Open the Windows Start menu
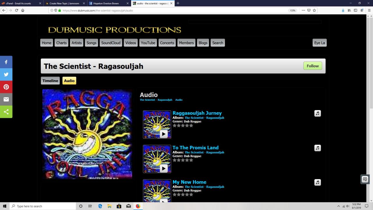Viewport: 373px width, 210px height. click(5, 206)
